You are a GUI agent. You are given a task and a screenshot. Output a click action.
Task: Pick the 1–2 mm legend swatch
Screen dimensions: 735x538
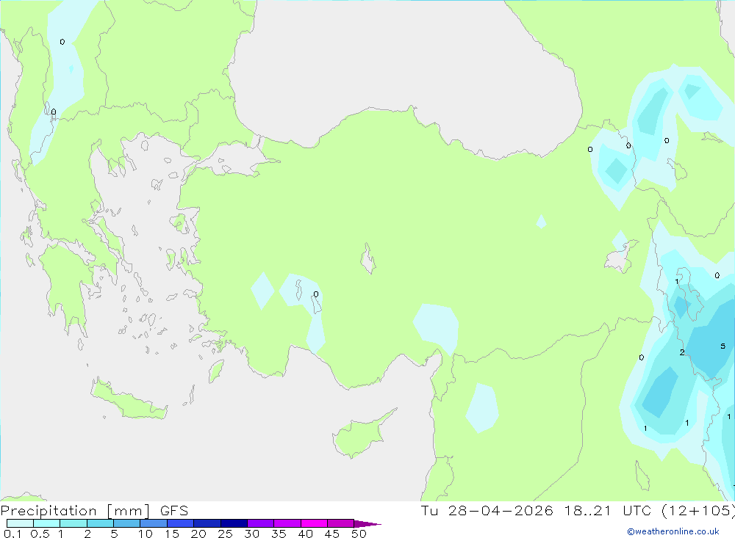pos(73,523)
